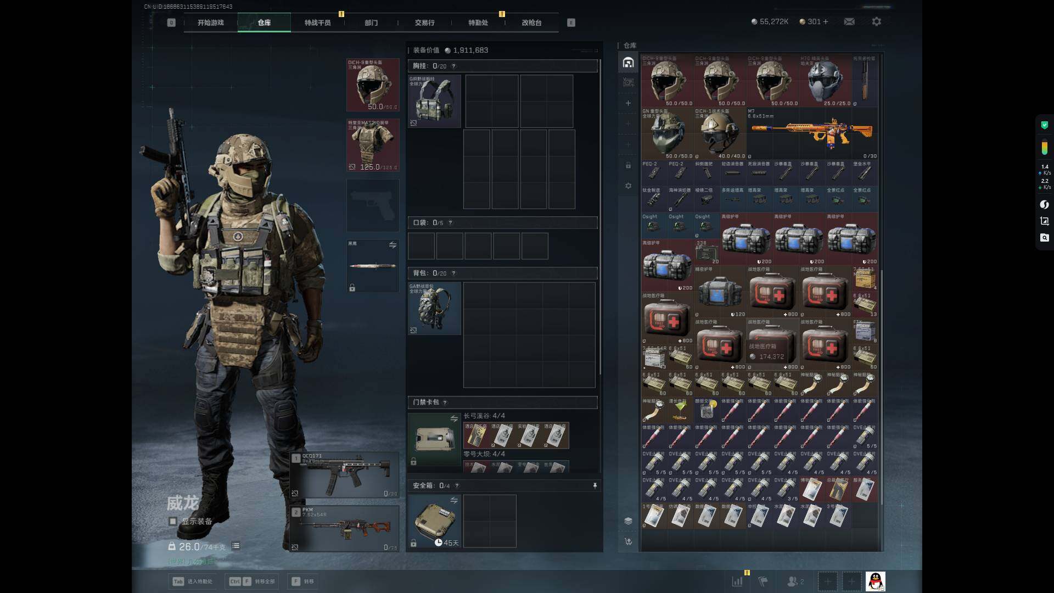Click the swap arrows on the melee knife slot
This screenshot has height=593, width=1054.
pos(393,245)
